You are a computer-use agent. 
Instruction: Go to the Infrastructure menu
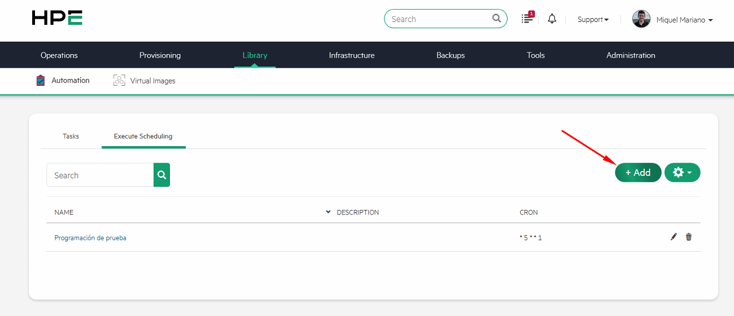click(351, 55)
